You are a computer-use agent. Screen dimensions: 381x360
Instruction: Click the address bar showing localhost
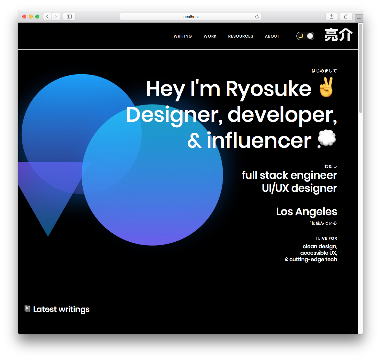pyautogui.click(x=190, y=16)
